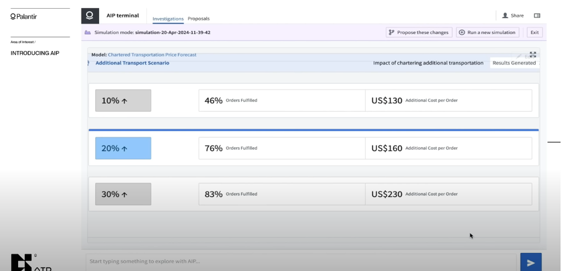The image size is (563, 271).
Task: Switch to the Proposals tab
Action: [198, 19]
